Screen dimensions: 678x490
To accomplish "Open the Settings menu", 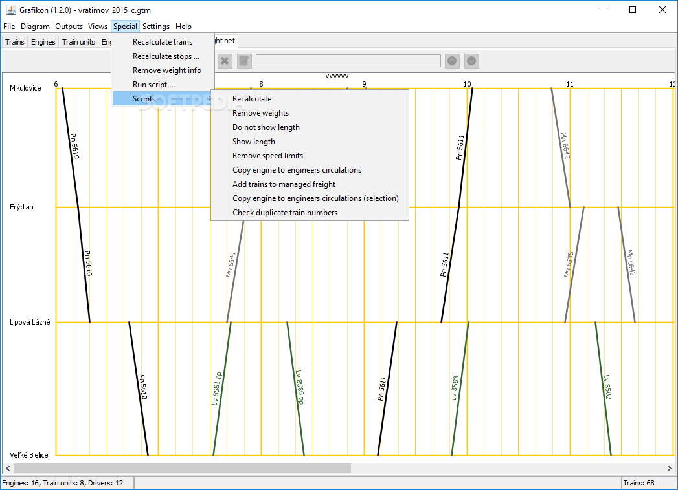I will click(156, 27).
